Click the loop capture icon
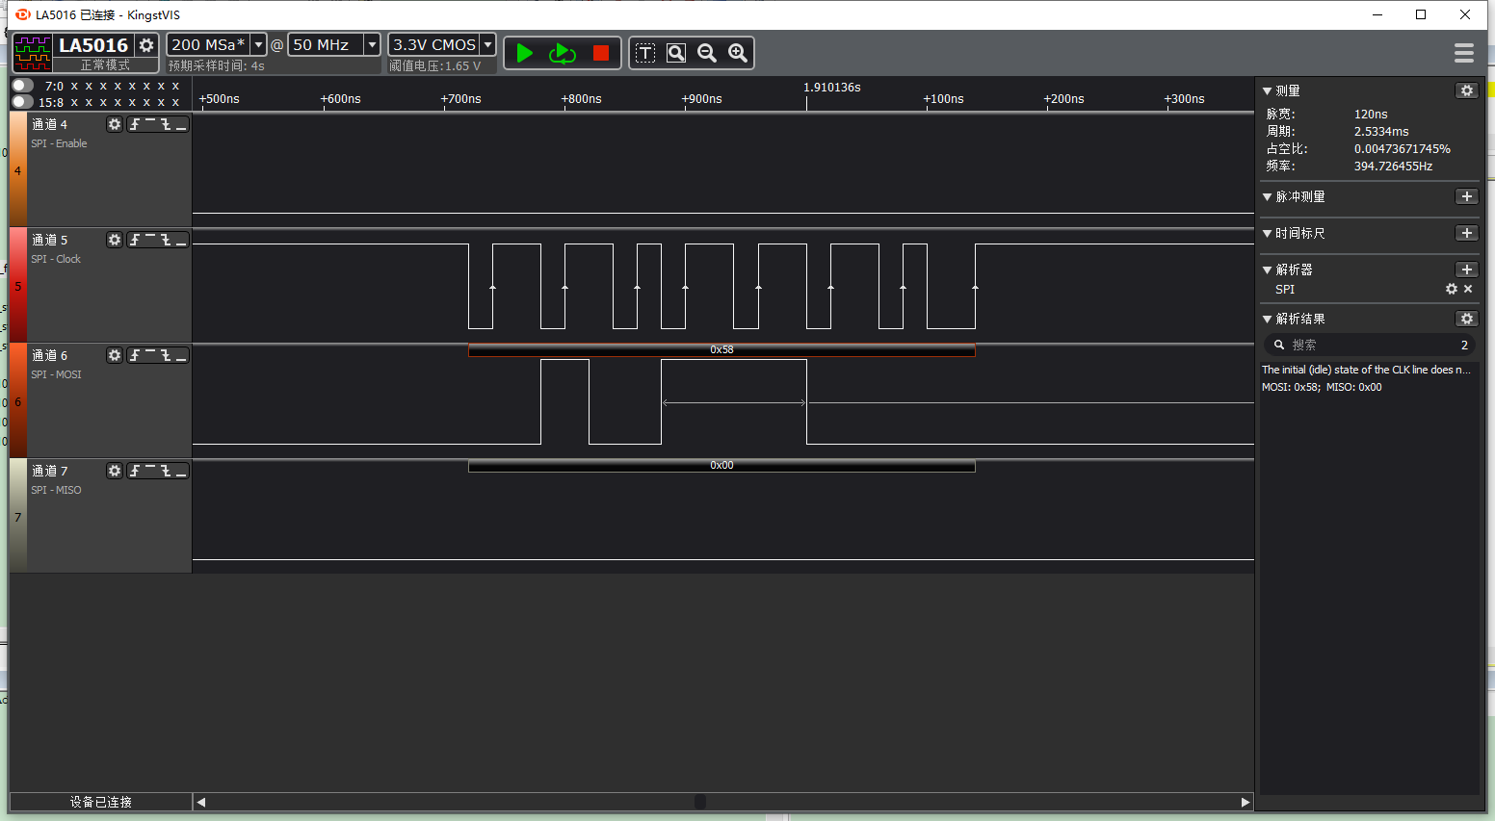 [563, 53]
